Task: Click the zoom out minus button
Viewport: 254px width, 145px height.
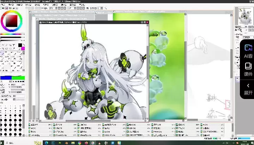Action: pyautogui.click(x=59, y=8)
